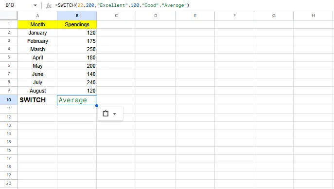Select row 10 header
The width and height of the screenshot is (334, 189).
coord(9,100)
